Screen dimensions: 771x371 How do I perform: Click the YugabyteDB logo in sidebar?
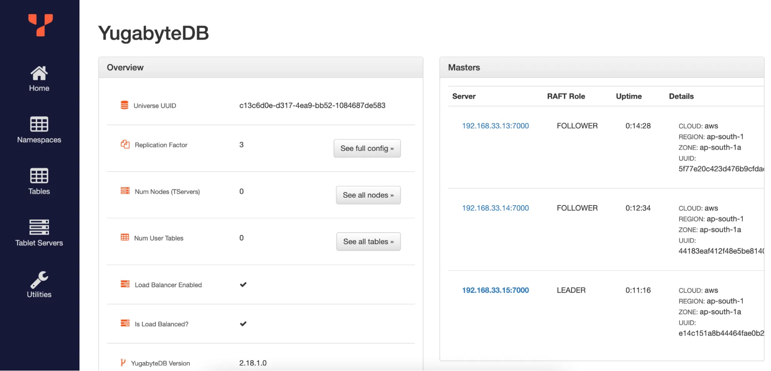click(x=39, y=26)
